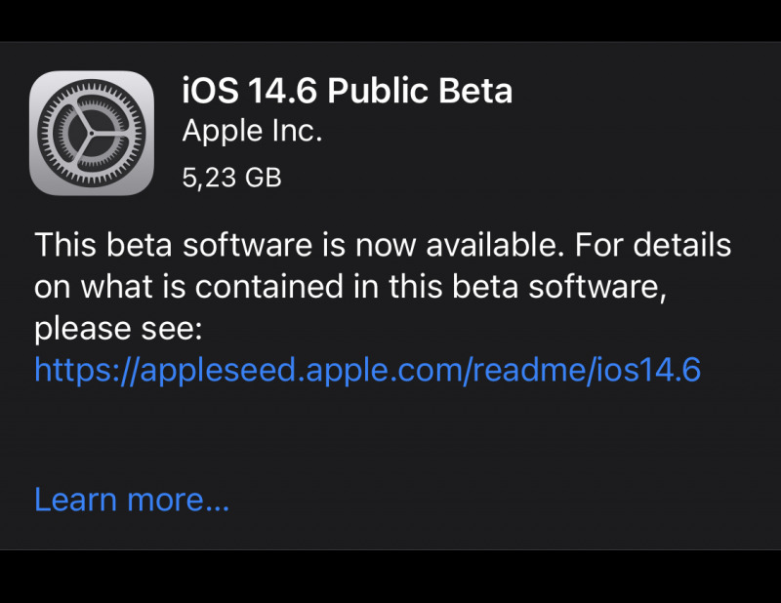The height and width of the screenshot is (603, 781).
Task: Click the word "Beta" in the title
Action: click(477, 91)
